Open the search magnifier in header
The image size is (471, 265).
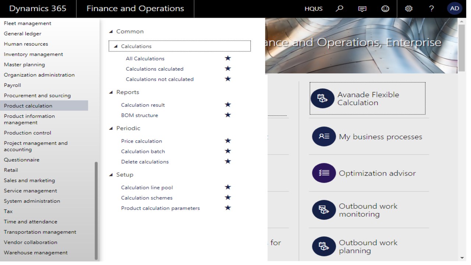click(340, 8)
